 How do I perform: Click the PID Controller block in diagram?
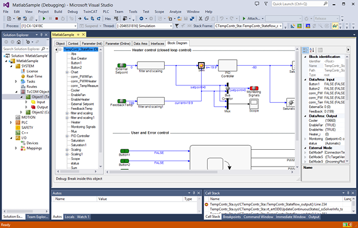(228, 66)
